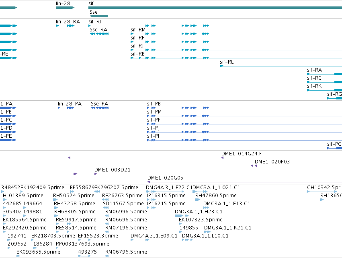This screenshot has width=342, height=258.
Task: Click EST EK093655.5prime
Action: [18, 256]
